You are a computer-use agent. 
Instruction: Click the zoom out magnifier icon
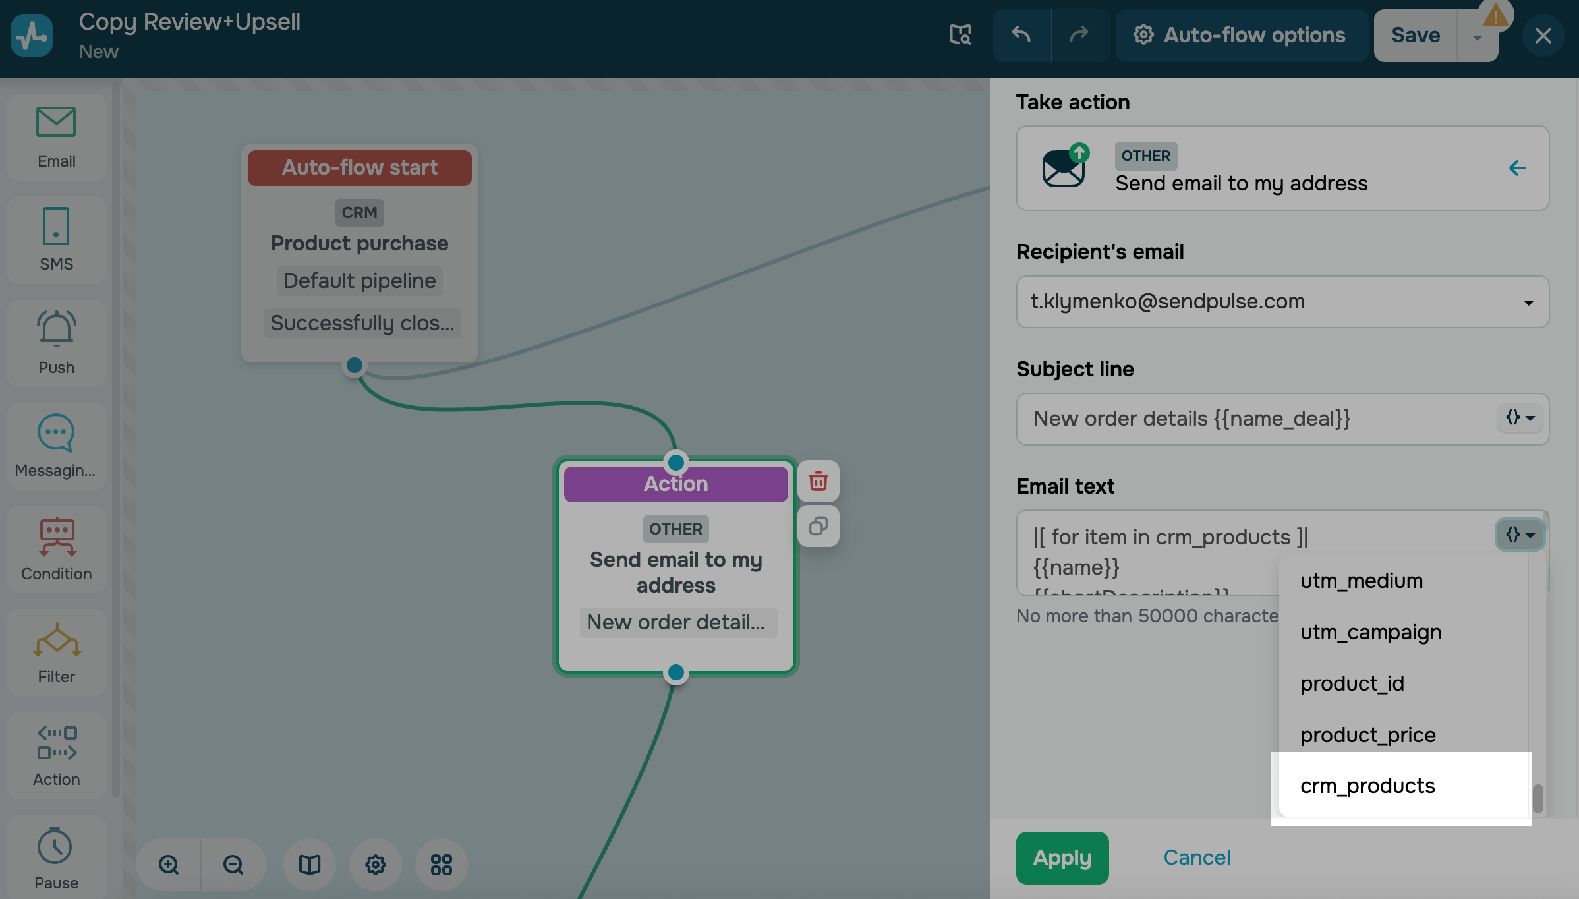pyautogui.click(x=233, y=864)
